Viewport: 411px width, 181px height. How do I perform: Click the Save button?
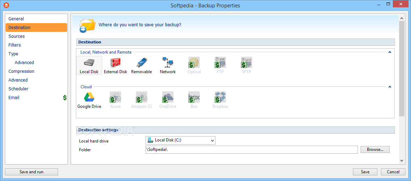[x=365, y=172]
